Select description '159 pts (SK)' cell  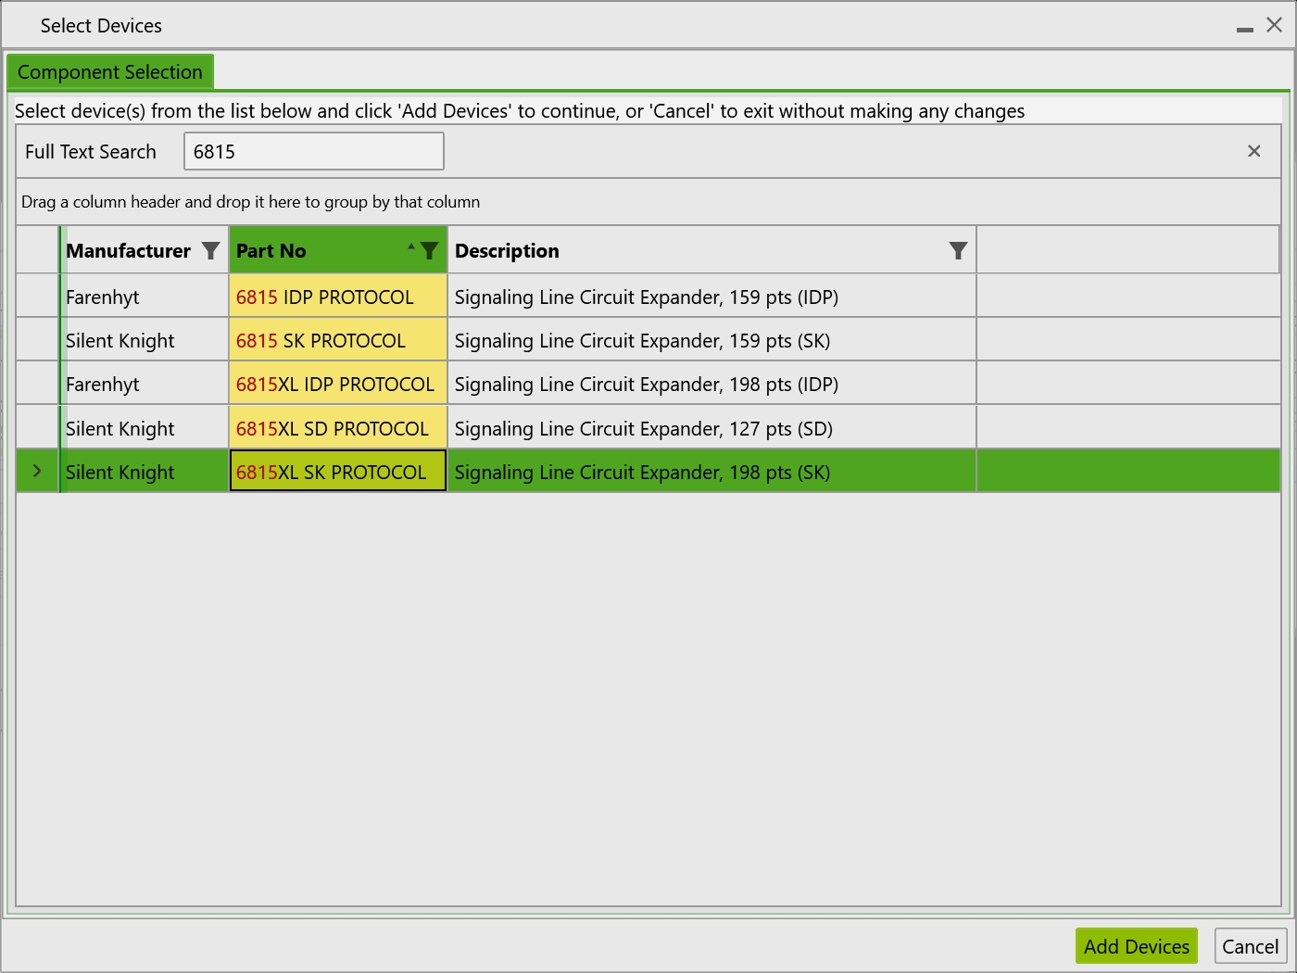[x=711, y=340]
